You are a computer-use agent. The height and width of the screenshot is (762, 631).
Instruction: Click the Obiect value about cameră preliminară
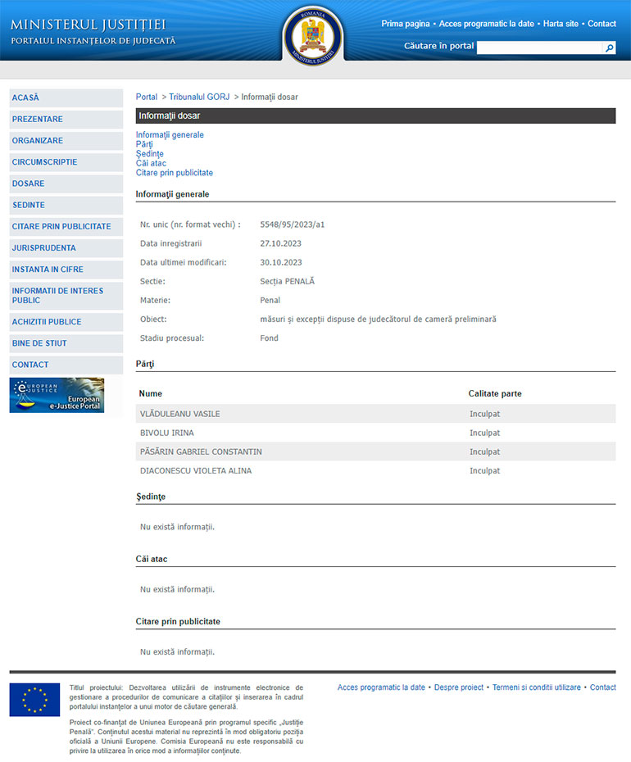coord(379,320)
